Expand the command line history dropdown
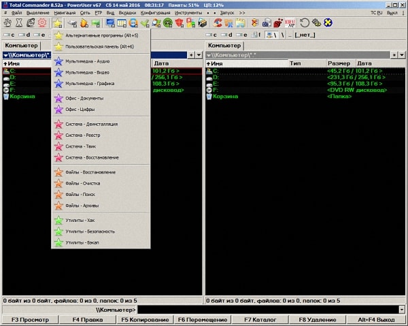 coord(402,310)
